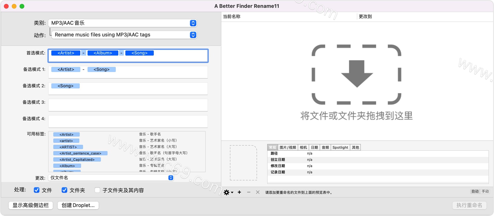Open the 更改 dropdown 仅文件名
Screen dimensions: 494x216
(x=111, y=178)
